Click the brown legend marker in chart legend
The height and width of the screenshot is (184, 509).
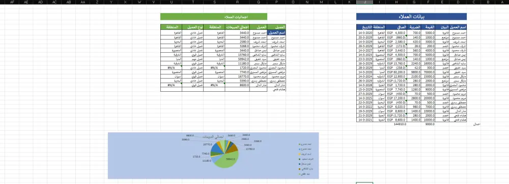click(x=300, y=169)
